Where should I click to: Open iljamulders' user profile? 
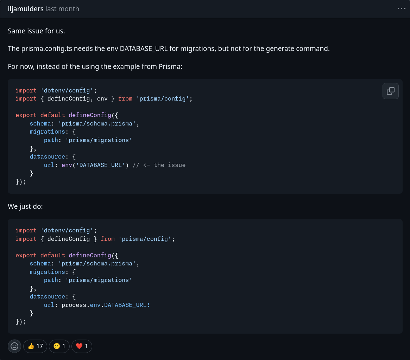25,8
